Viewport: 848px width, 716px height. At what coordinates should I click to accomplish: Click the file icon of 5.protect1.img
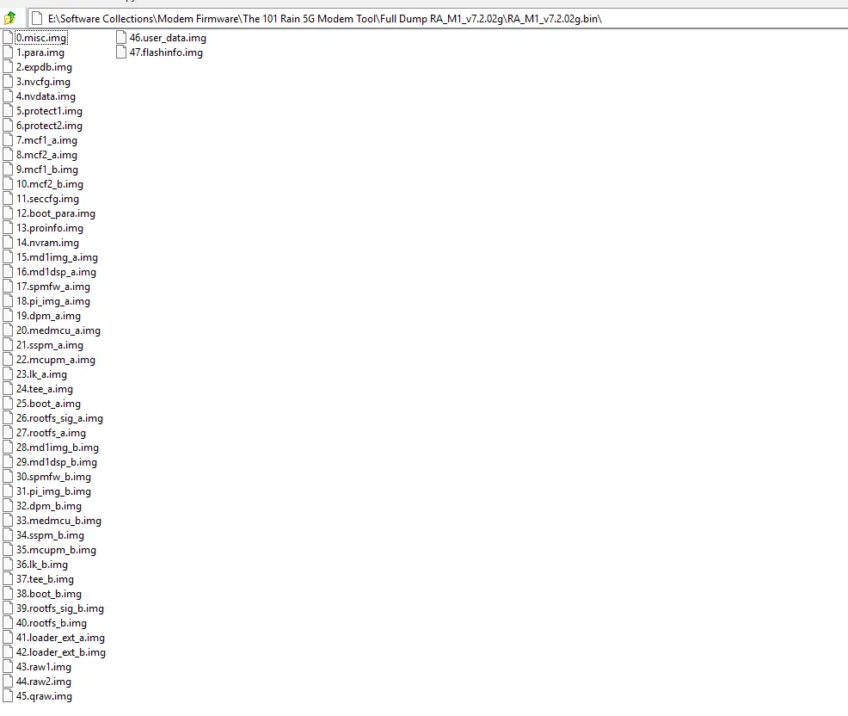[8, 110]
